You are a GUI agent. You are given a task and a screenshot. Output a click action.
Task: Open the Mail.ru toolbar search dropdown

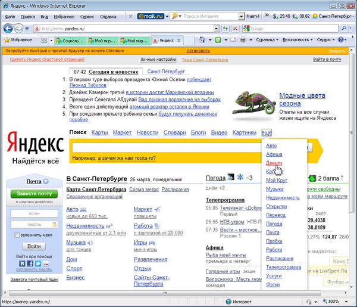241,16
